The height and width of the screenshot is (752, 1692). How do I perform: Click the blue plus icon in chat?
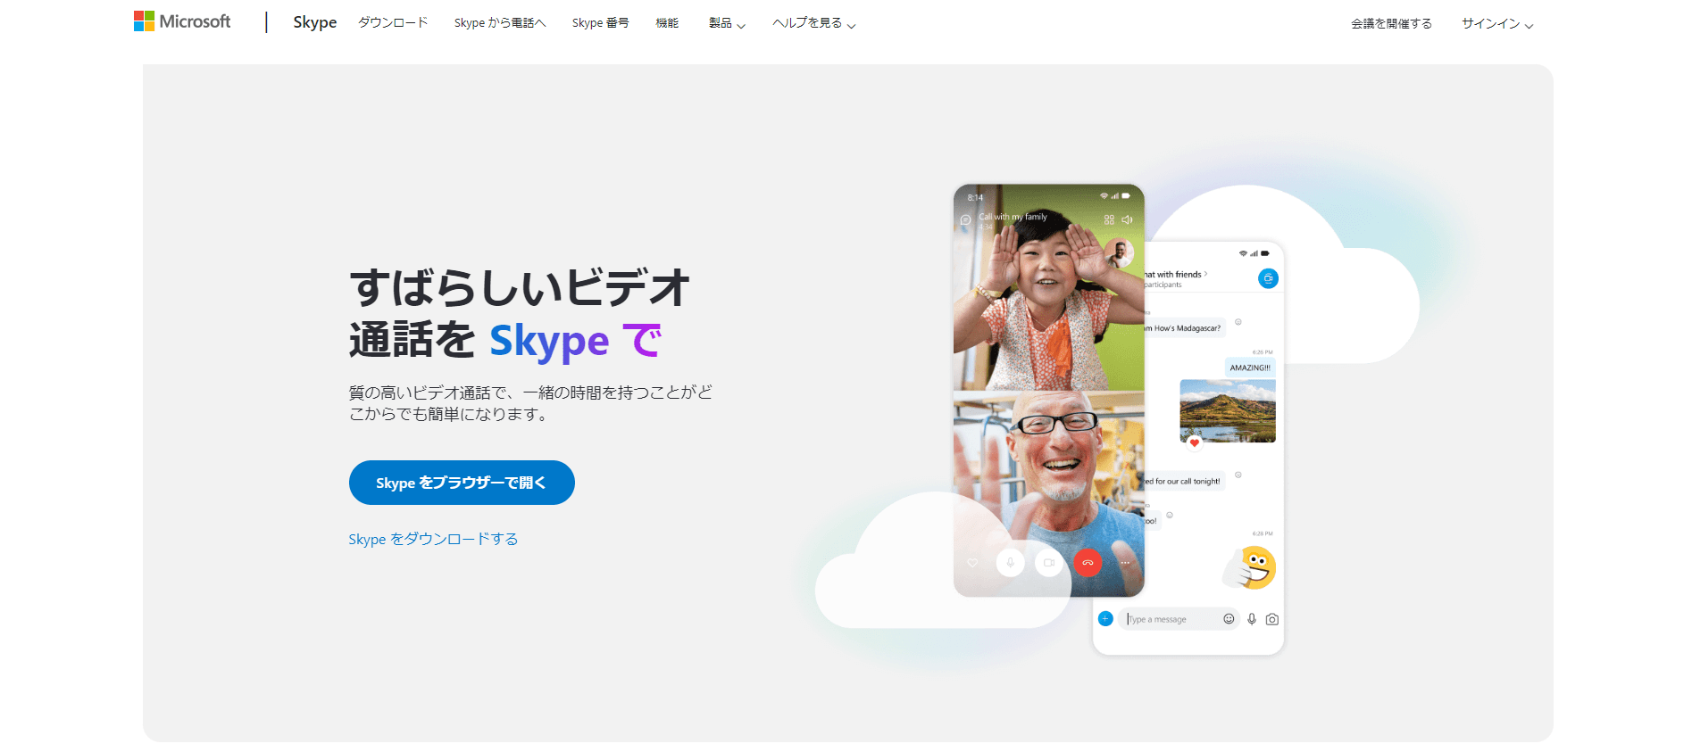click(x=1105, y=618)
